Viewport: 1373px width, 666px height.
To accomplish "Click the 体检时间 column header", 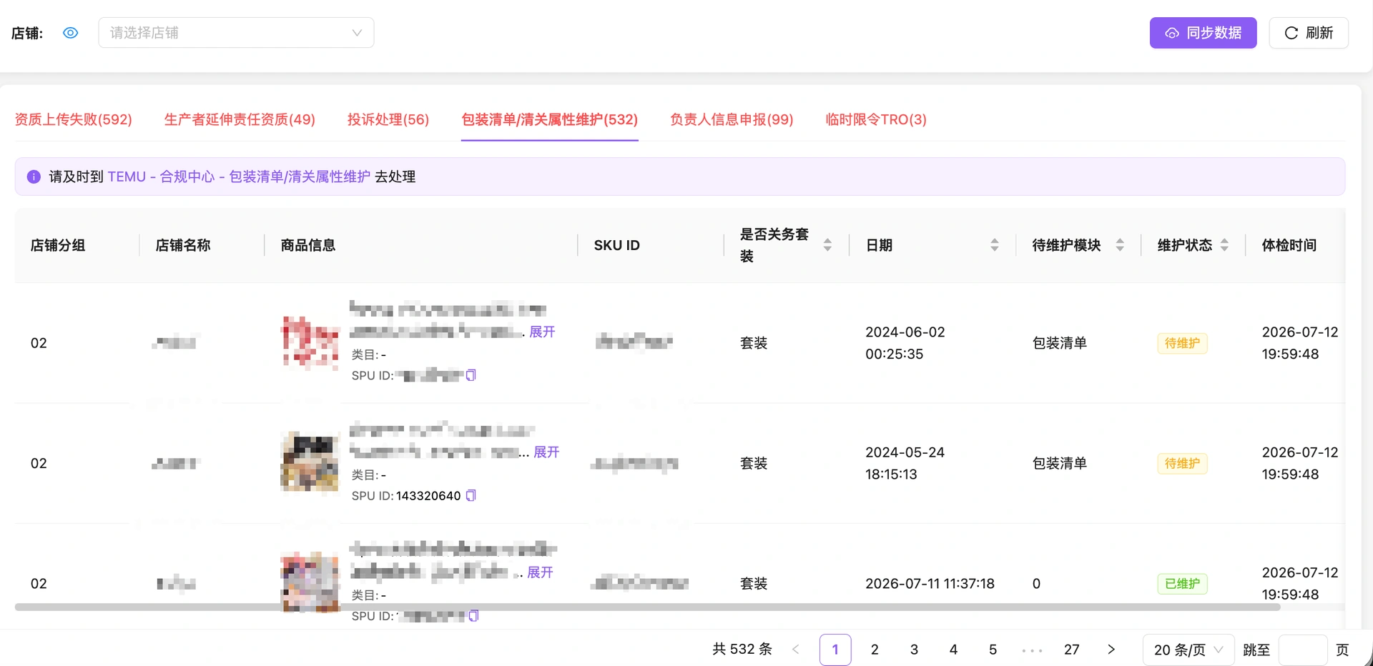I will tap(1289, 245).
